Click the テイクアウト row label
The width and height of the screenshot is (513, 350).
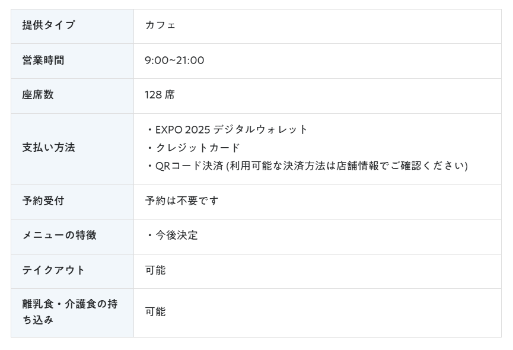(53, 270)
